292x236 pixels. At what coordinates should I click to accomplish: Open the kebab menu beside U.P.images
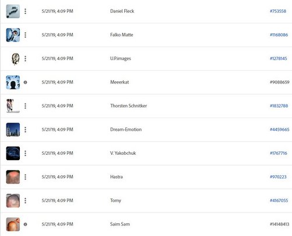[x=25, y=58]
